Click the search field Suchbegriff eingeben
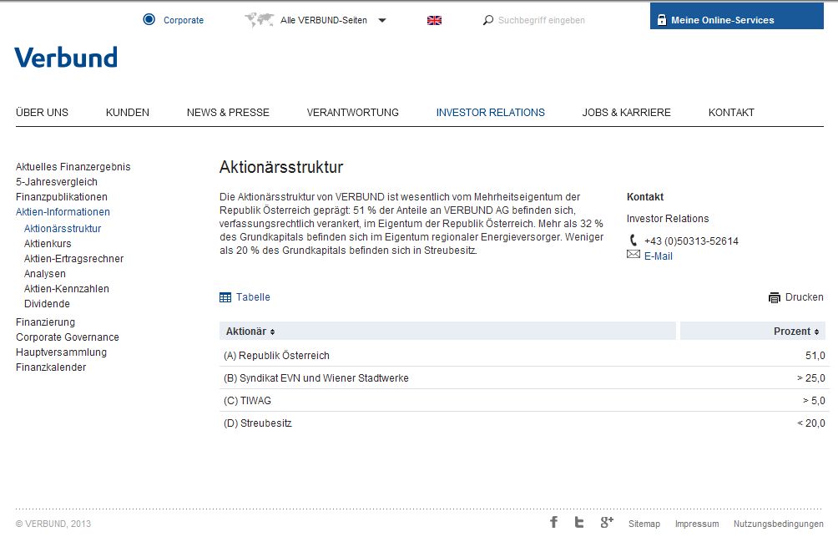 (x=551, y=20)
